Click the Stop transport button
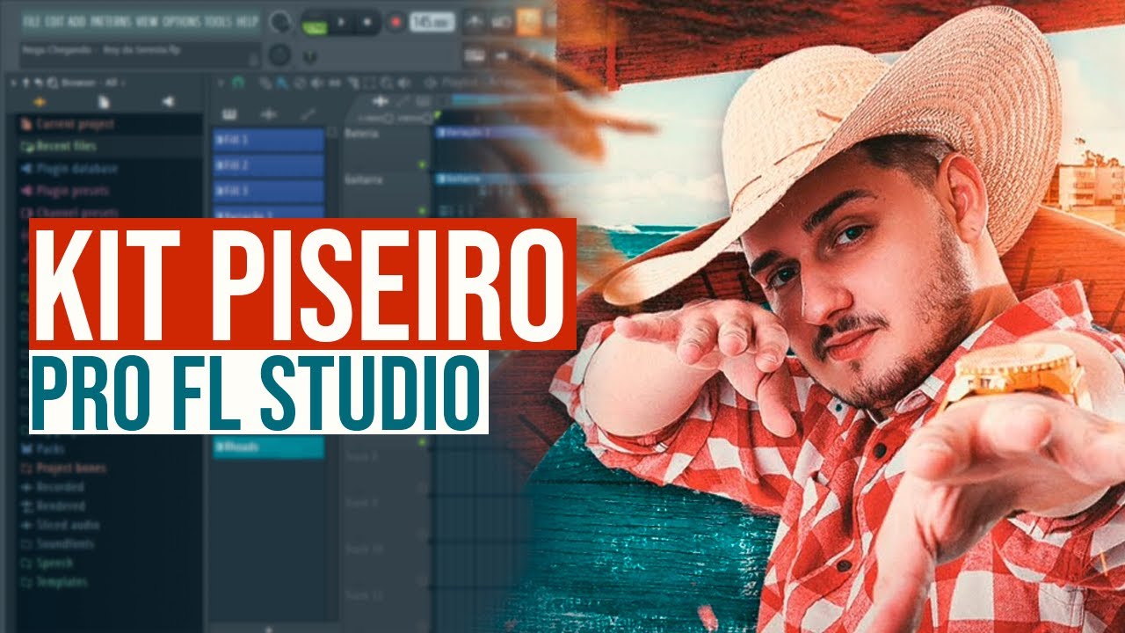Viewport: 1125px width, 633px height. point(367,24)
